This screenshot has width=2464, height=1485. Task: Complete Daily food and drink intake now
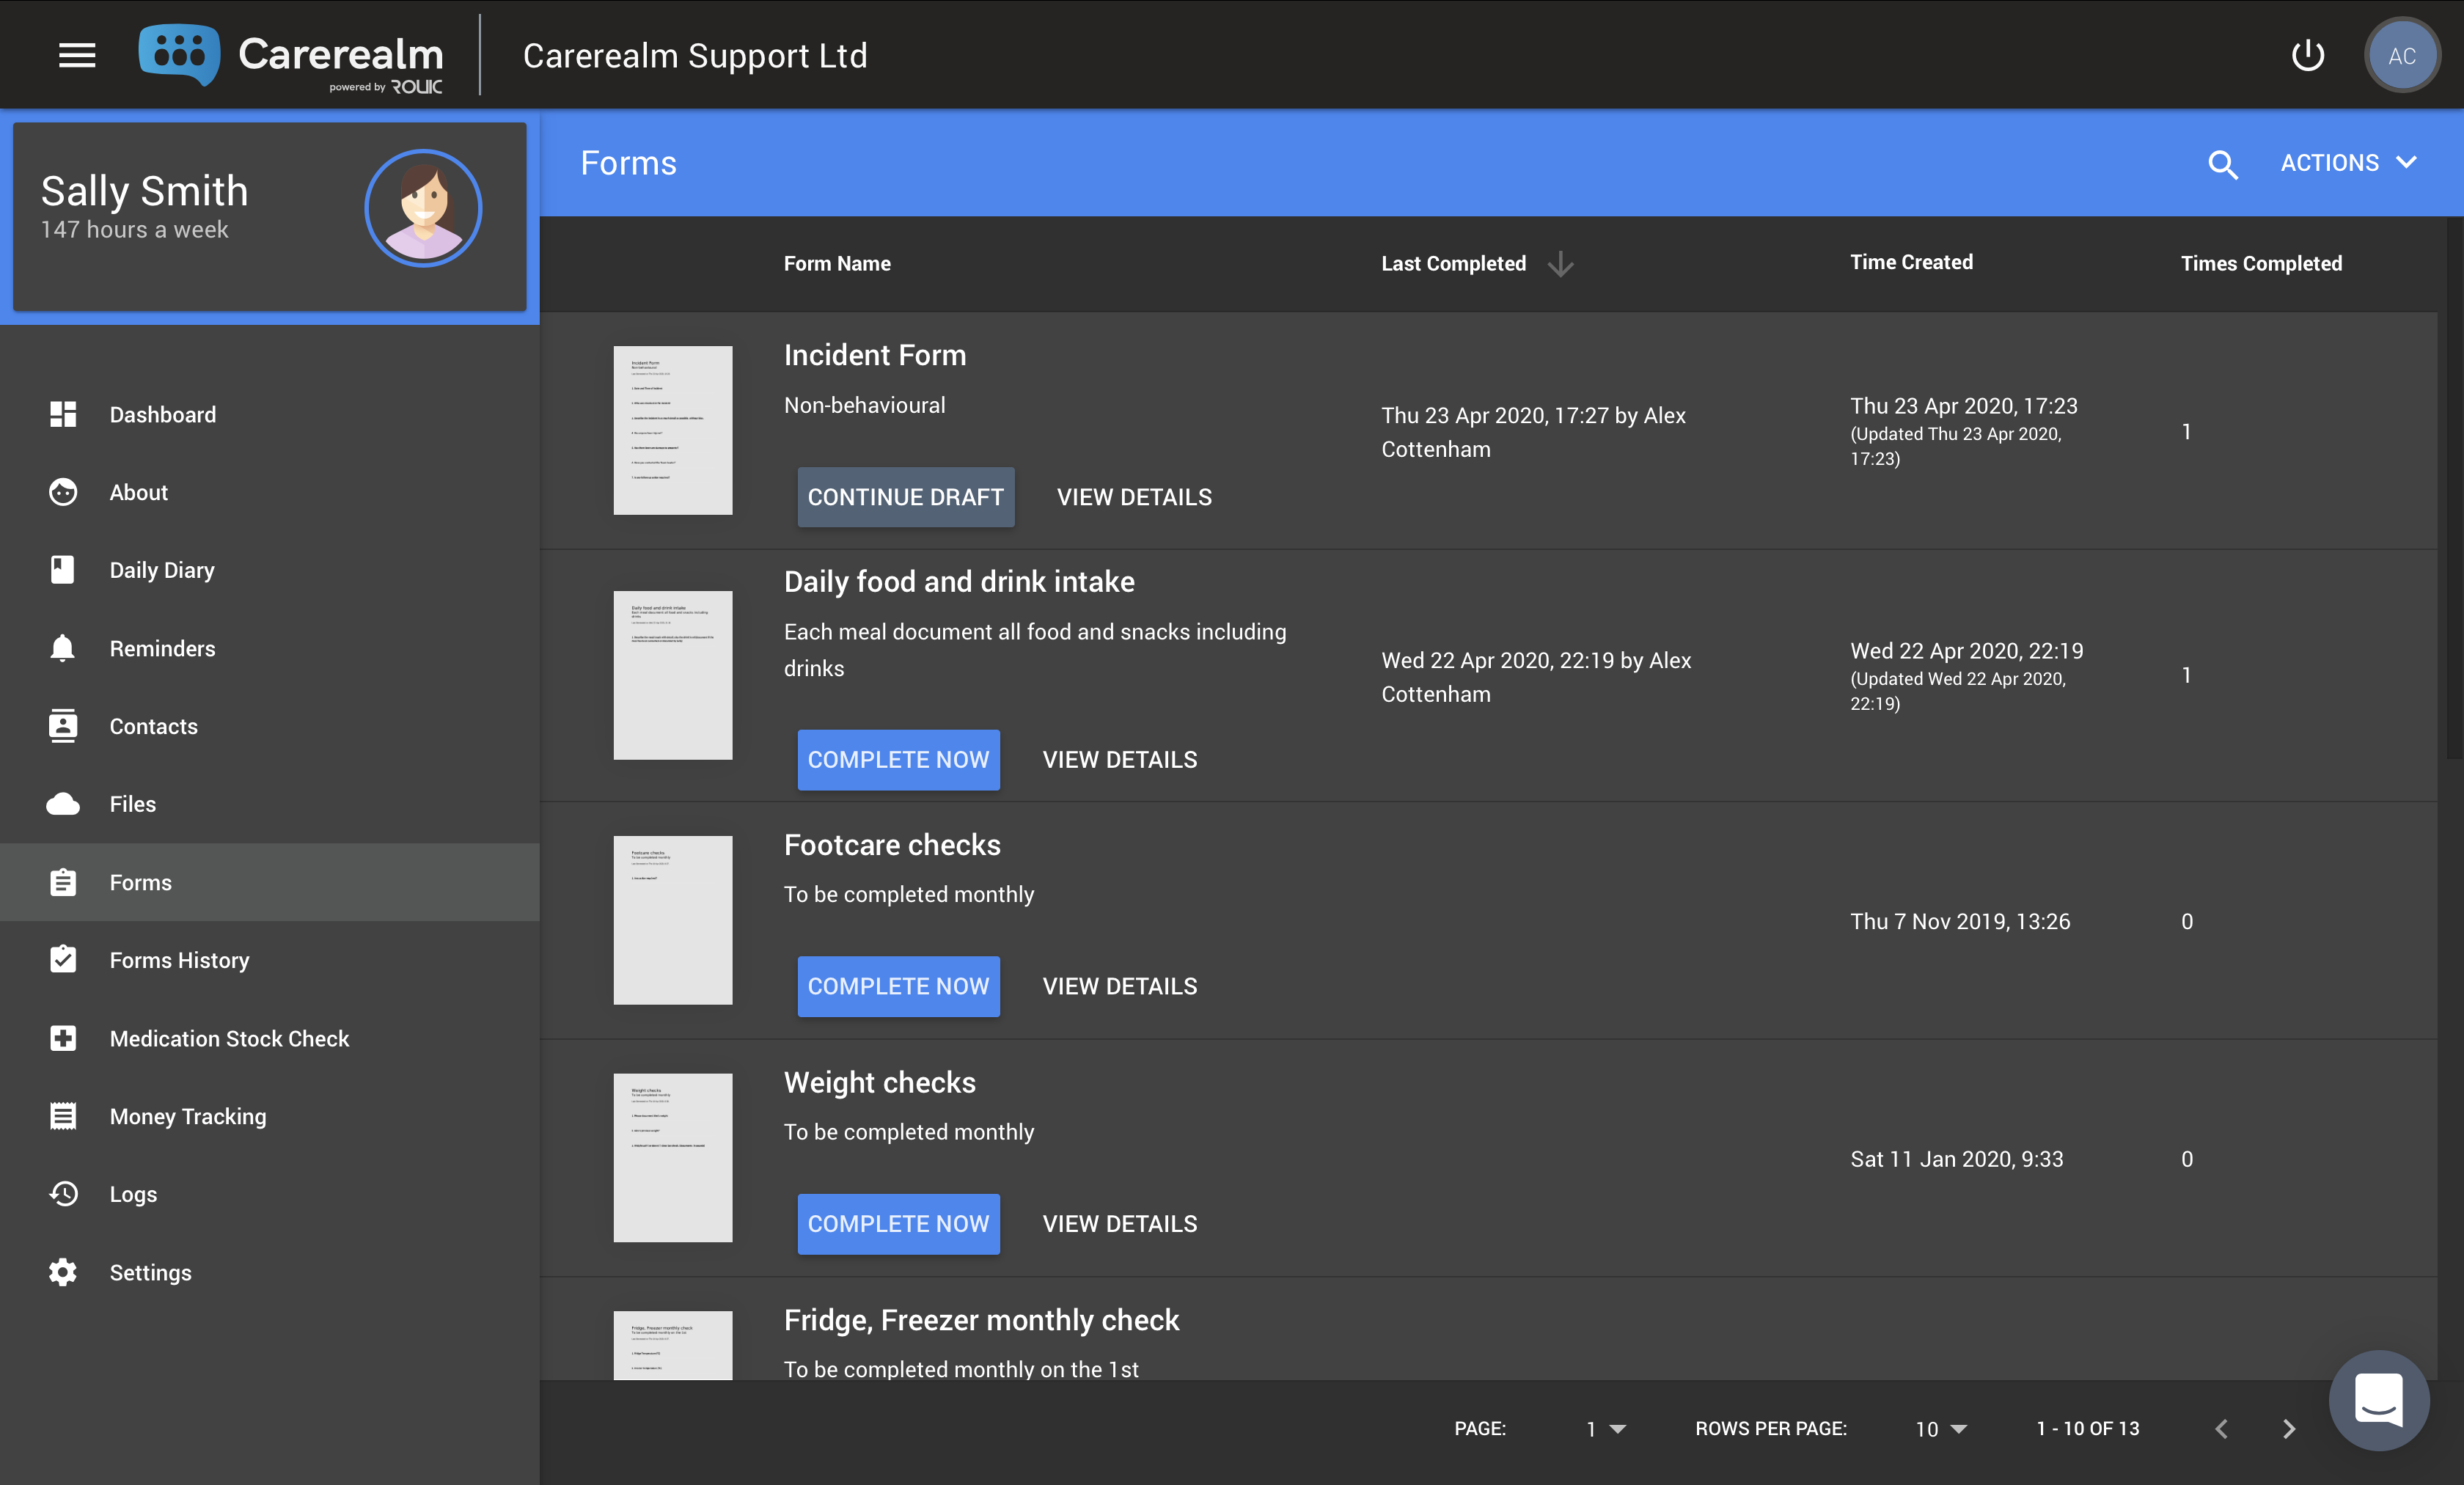(898, 760)
